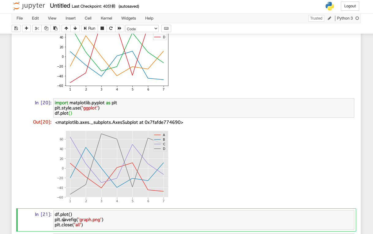Restart kernel and rerun all cells

(120, 28)
